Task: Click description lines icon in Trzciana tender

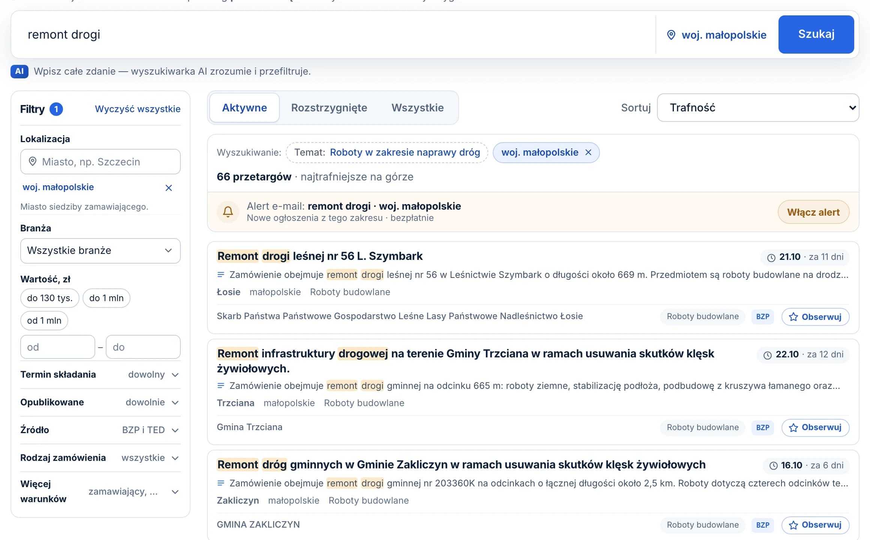Action: pos(221,386)
